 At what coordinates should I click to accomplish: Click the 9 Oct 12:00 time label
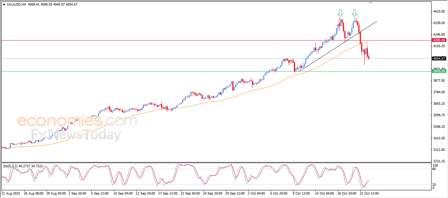coord(301,193)
